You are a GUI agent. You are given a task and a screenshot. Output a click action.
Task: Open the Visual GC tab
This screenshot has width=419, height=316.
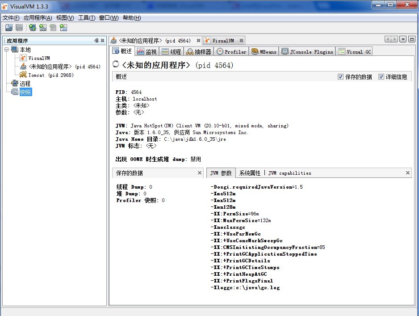click(354, 51)
